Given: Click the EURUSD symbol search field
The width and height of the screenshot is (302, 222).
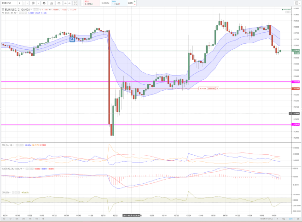Looking at the screenshot, I should [x=8, y=3].
